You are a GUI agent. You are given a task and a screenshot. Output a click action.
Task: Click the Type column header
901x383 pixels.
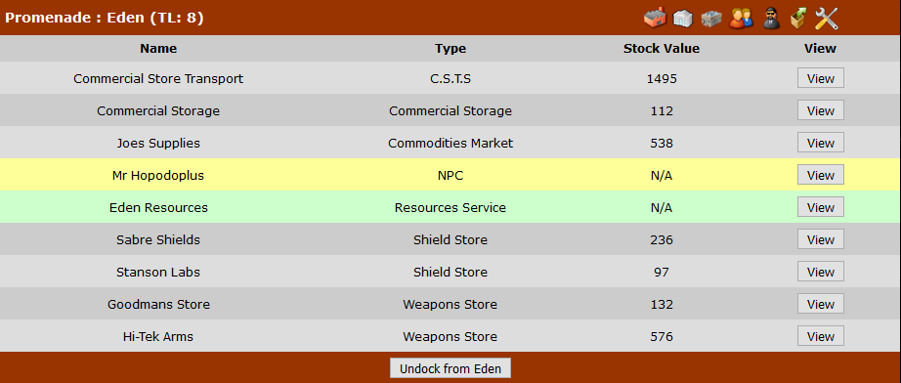[x=450, y=49]
